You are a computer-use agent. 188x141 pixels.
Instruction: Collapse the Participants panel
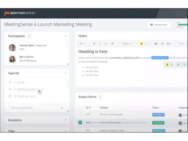click(x=66, y=36)
